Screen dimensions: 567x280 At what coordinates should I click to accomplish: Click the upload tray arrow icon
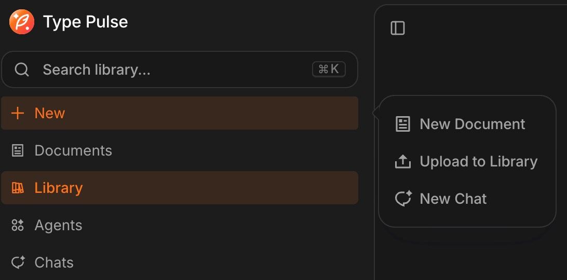coord(403,161)
